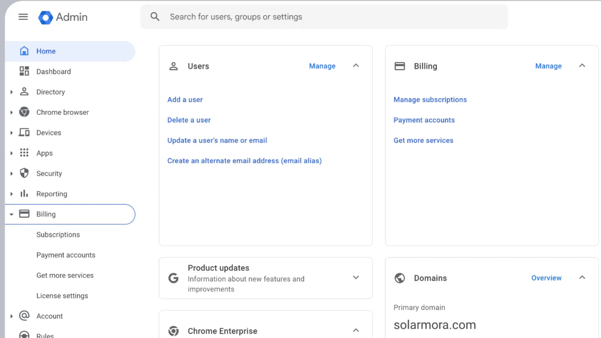The height and width of the screenshot is (338, 601).
Task: Click the Manage subscriptions link
Action: coord(430,100)
